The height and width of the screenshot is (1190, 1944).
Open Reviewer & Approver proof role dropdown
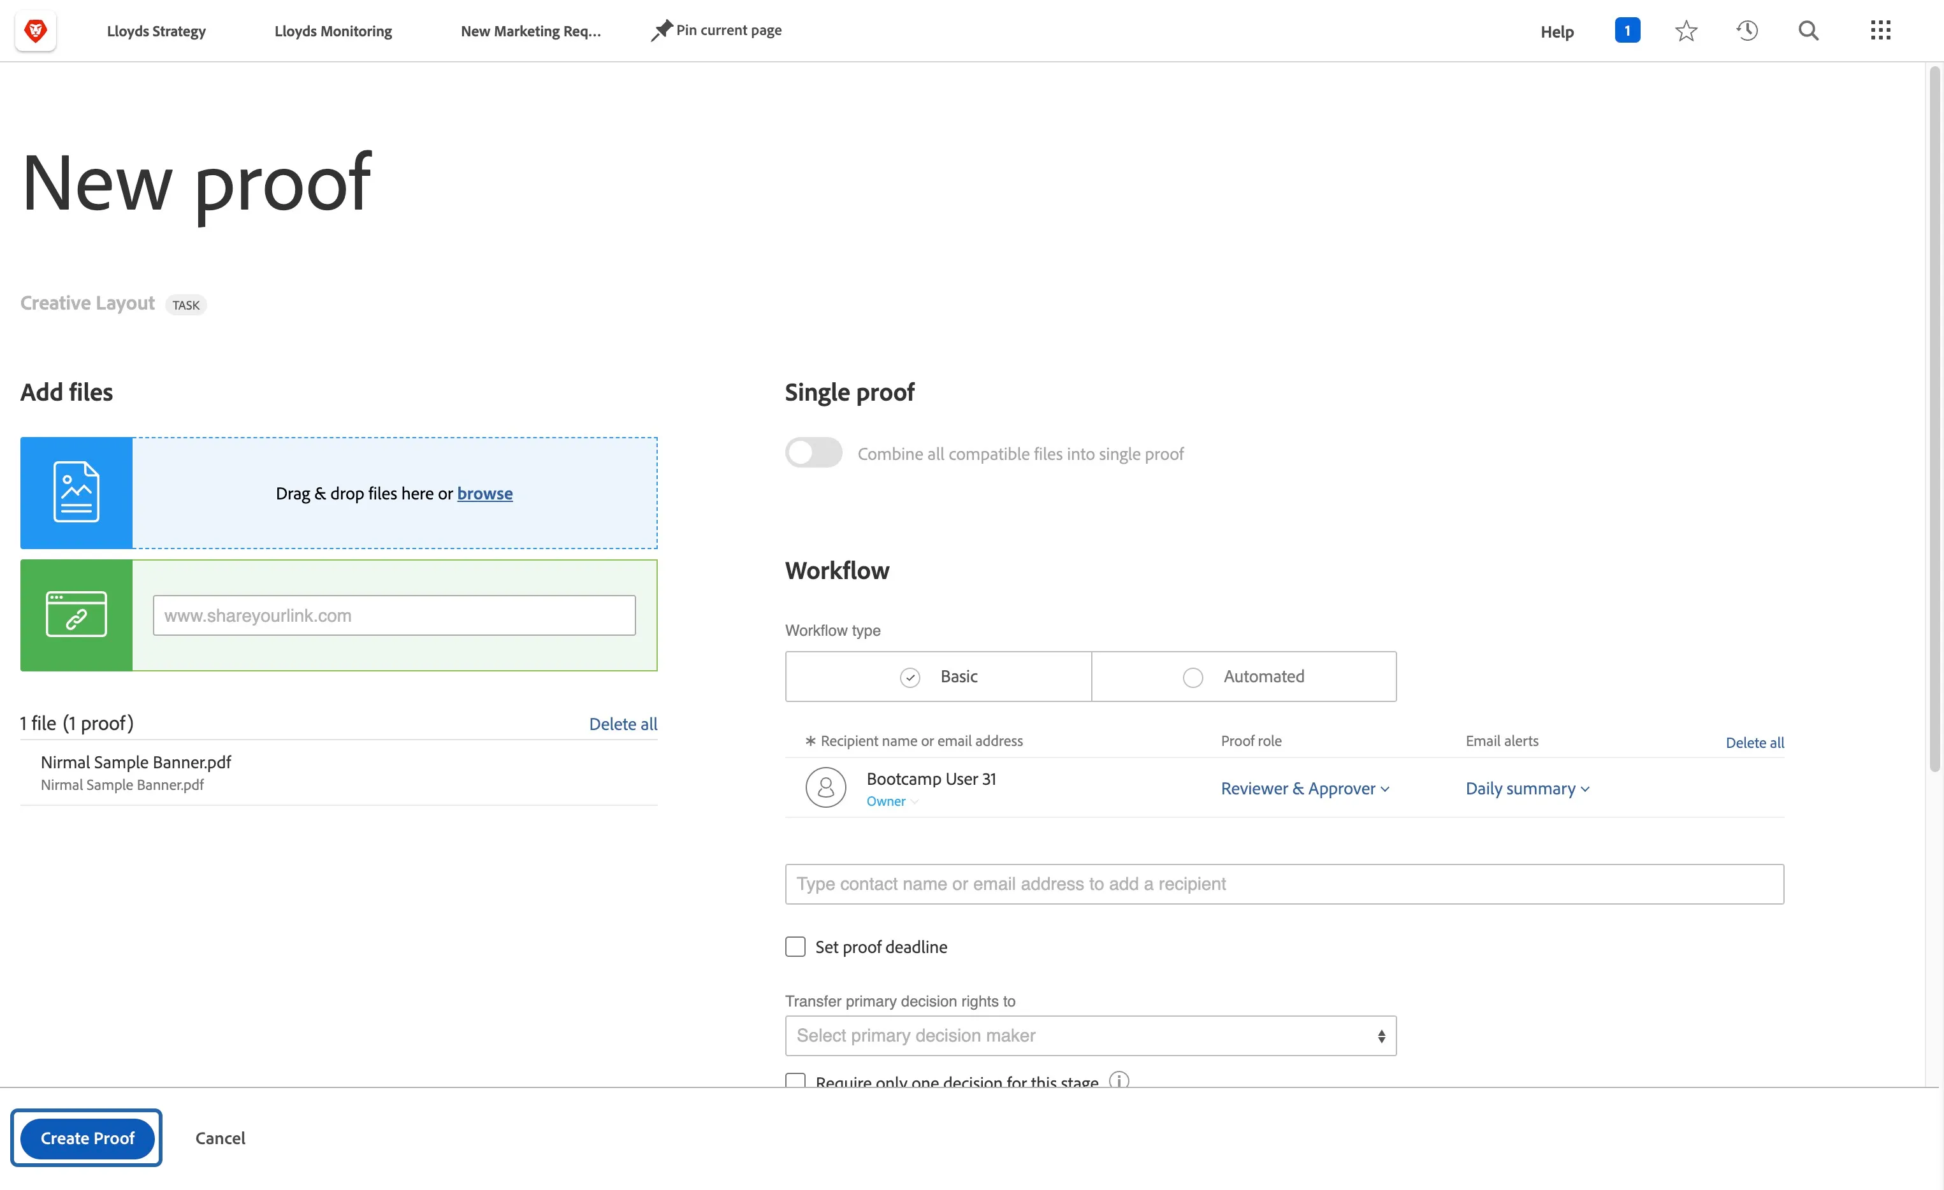1305,789
